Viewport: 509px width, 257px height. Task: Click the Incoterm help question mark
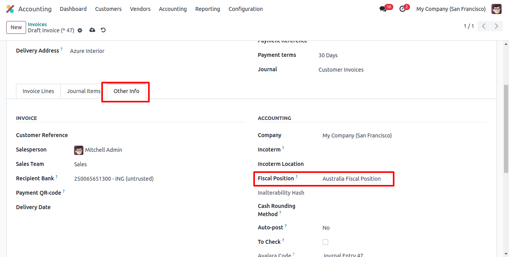click(283, 148)
